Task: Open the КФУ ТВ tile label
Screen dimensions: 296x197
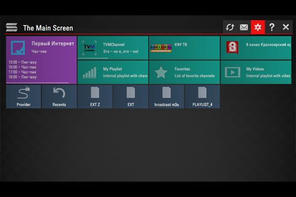Action: coord(181,44)
